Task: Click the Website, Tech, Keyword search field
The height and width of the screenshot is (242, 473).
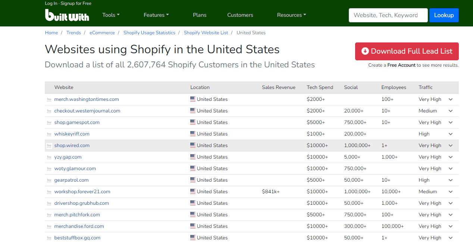Action: coord(388,15)
